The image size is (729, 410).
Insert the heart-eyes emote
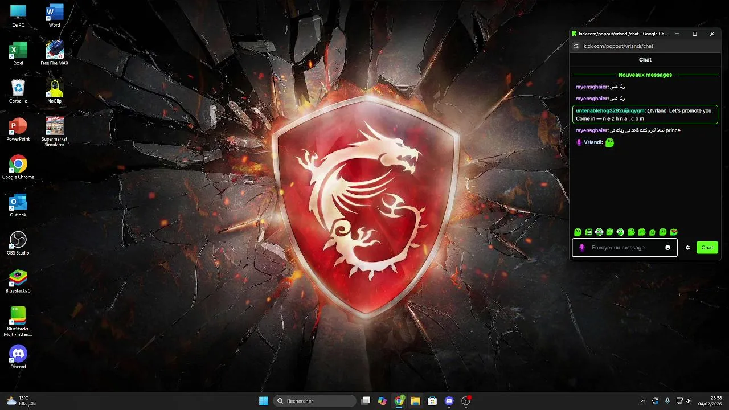pyautogui.click(x=674, y=232)
